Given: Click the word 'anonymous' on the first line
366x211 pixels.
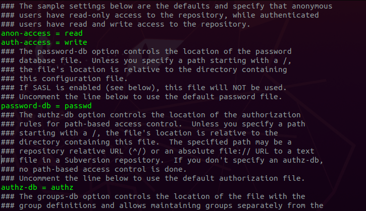Looking at the screenshot, I should (x=312, y=6).
